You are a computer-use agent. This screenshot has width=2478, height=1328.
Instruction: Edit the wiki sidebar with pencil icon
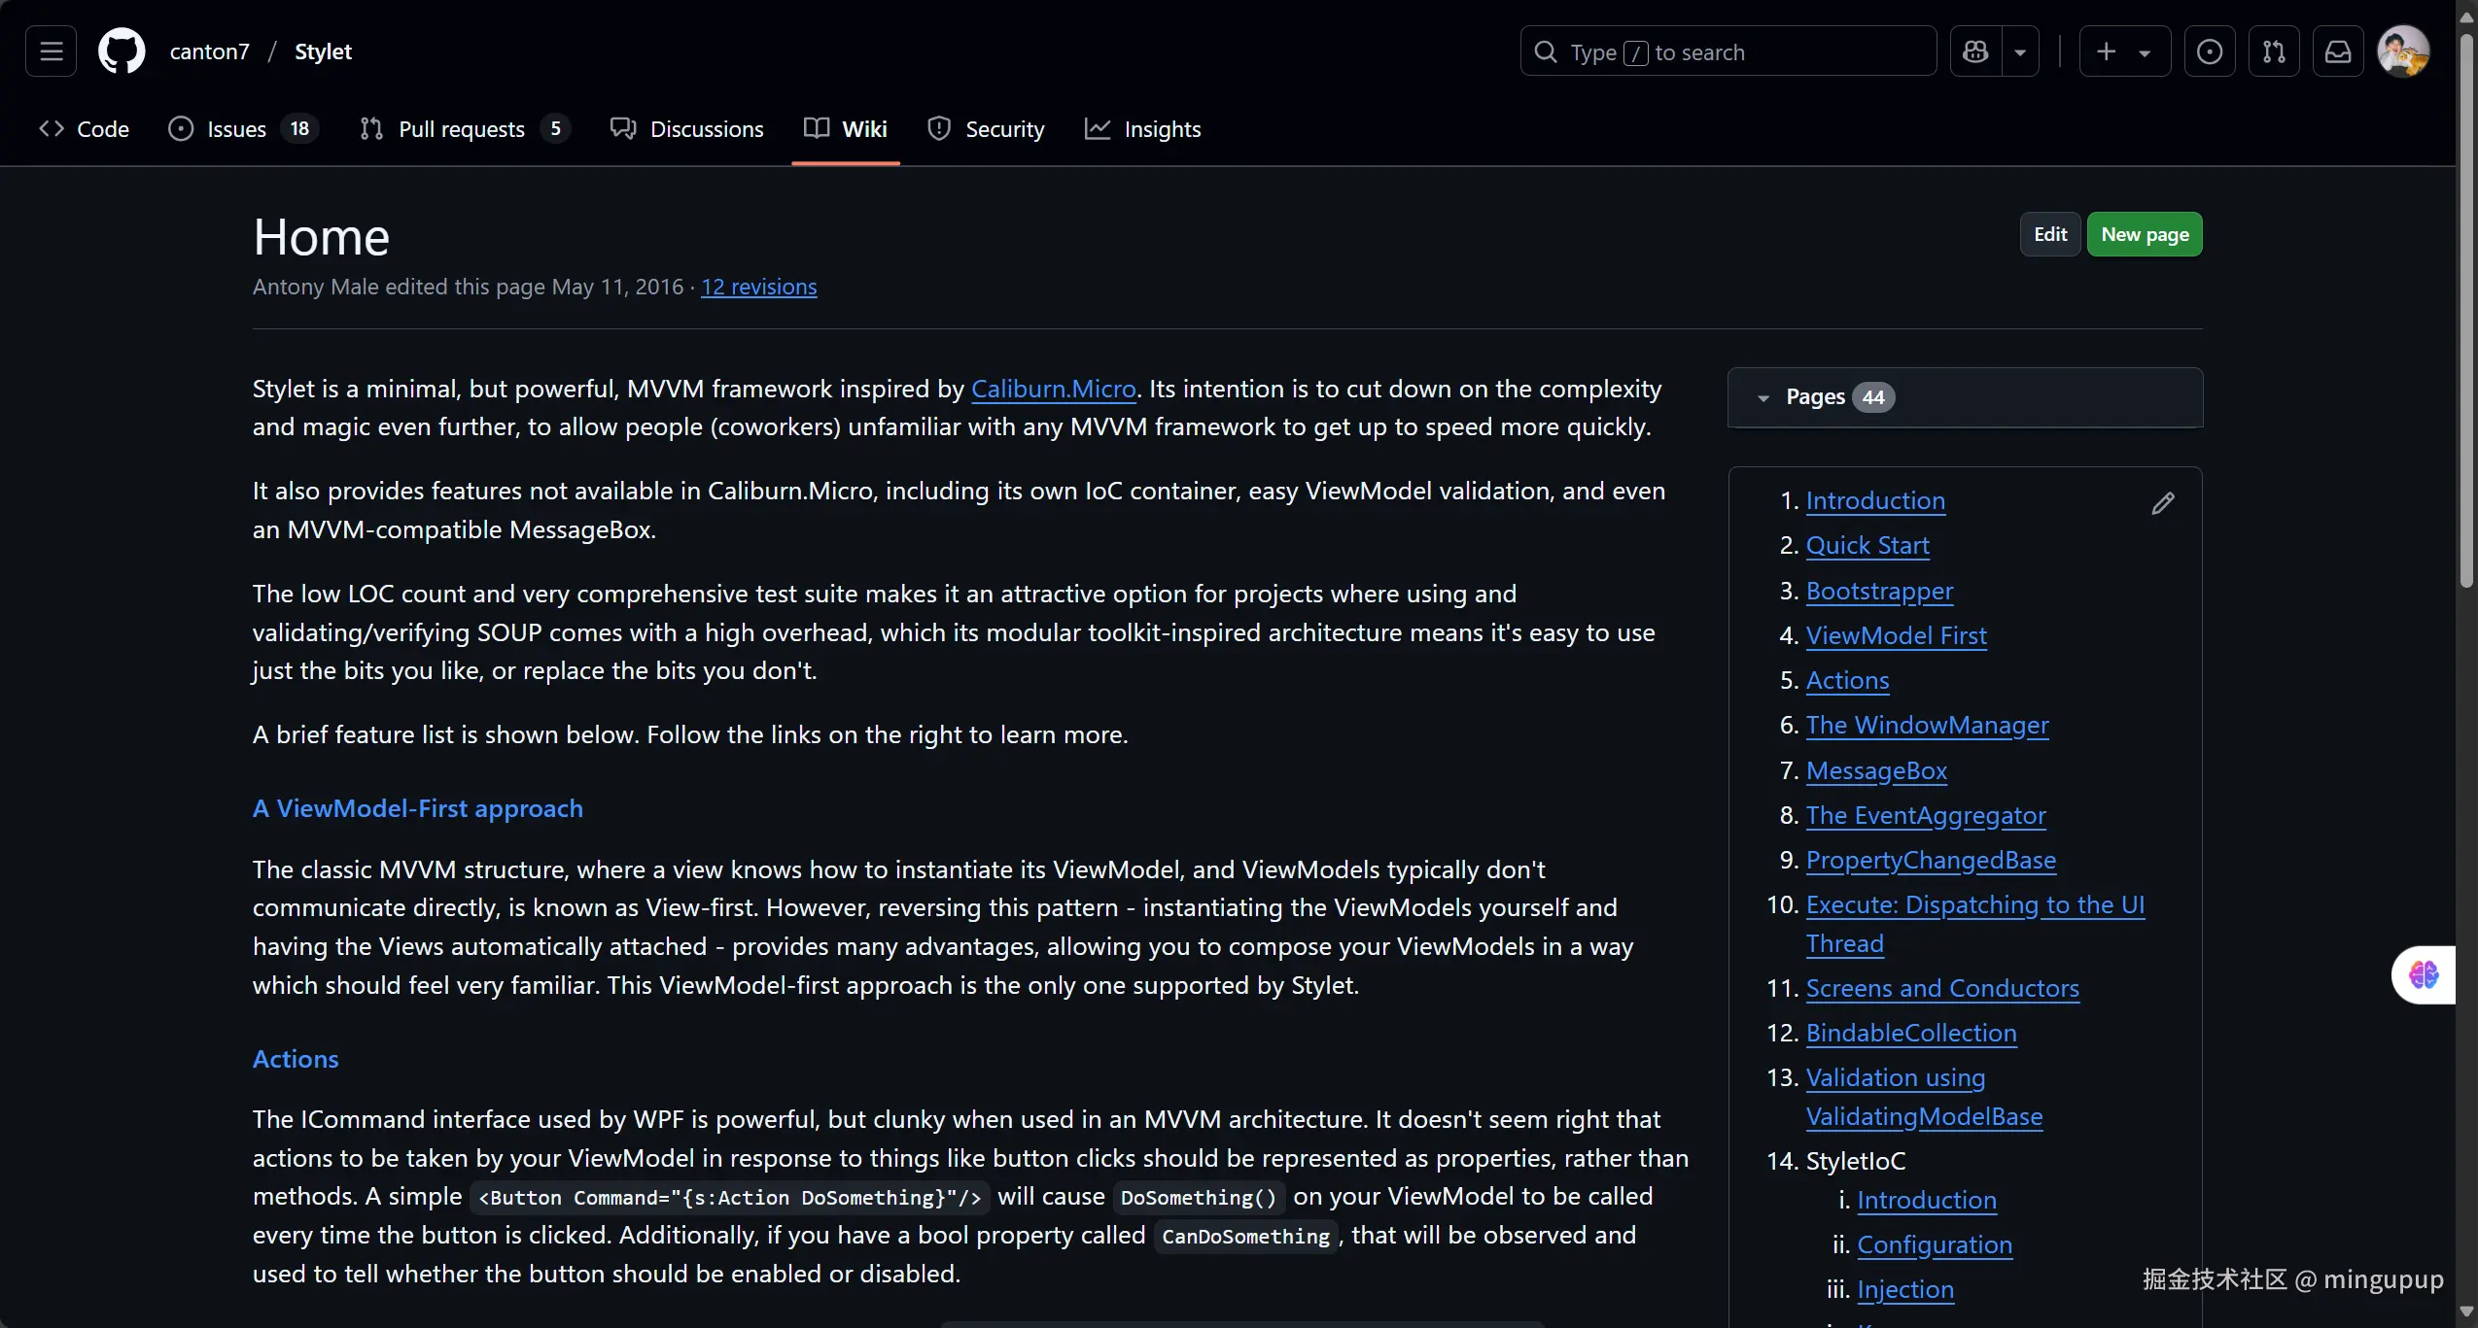(2163, 503)
